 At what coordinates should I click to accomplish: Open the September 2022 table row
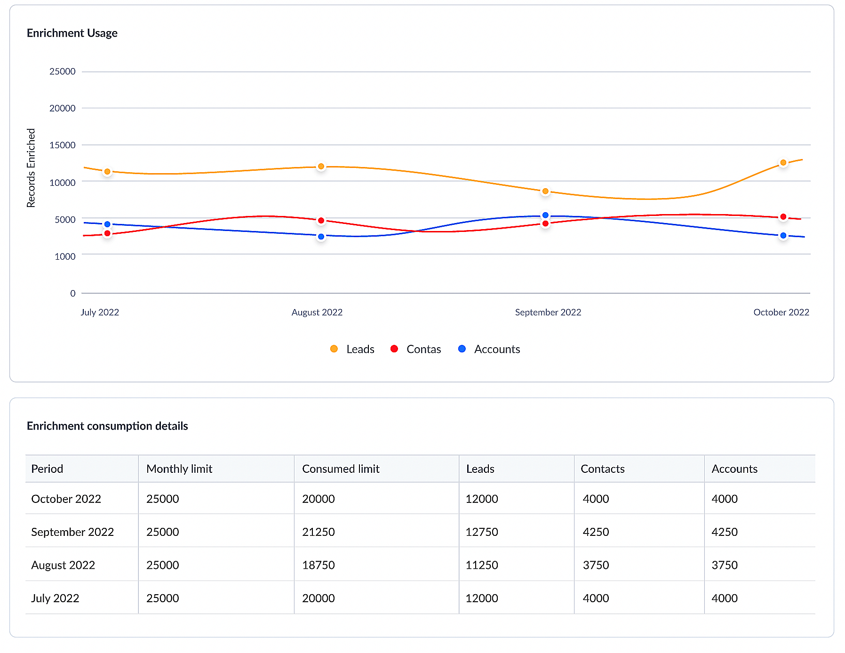(x=72, y=532)
